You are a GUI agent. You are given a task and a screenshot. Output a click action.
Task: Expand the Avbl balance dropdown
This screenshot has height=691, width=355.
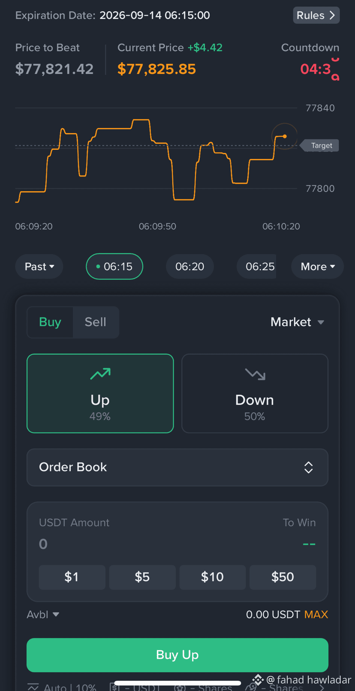point(43,615)
